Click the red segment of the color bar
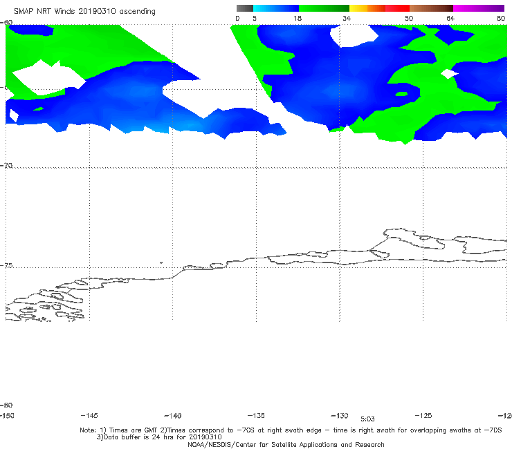This screenshot has width=512, height=449. coord(397,8)
